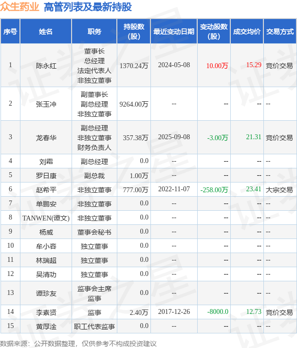The image size is (297, 348).
Task: Select the name 黄厚淦 in row 15
Action: [x=46, y=327]
